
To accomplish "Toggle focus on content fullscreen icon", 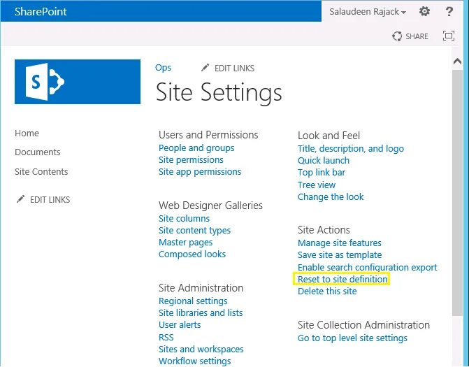I will pyautogui.click(x=449, y=36).
